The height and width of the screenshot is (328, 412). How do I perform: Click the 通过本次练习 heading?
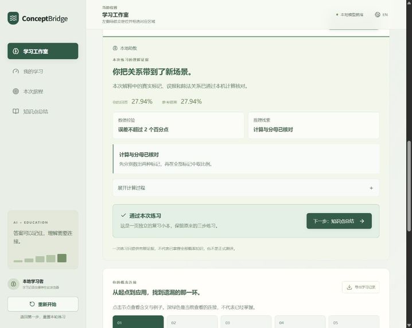(x=145, y=216)
